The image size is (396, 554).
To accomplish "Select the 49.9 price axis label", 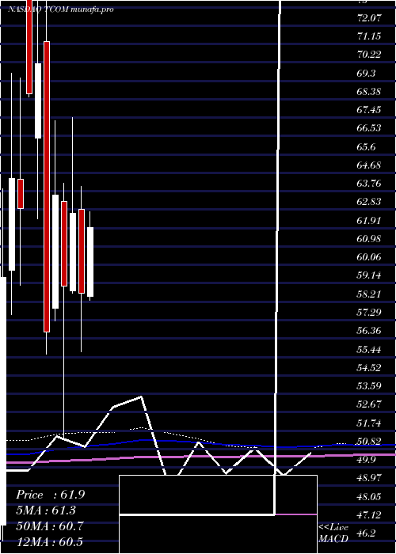I will click(367, 460).
